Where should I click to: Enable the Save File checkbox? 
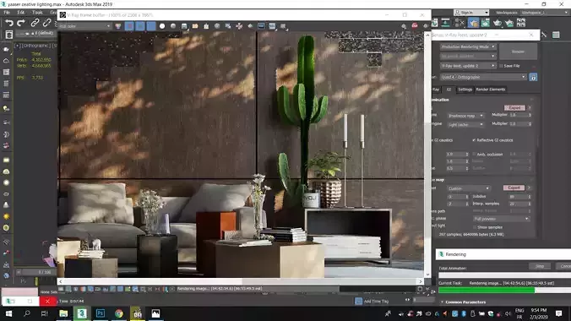pyautogui.click(x=501, y=66)
